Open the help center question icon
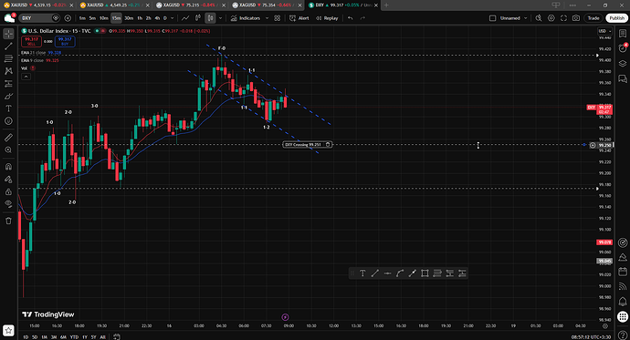630x340 pixels. (x=623, y=335)
